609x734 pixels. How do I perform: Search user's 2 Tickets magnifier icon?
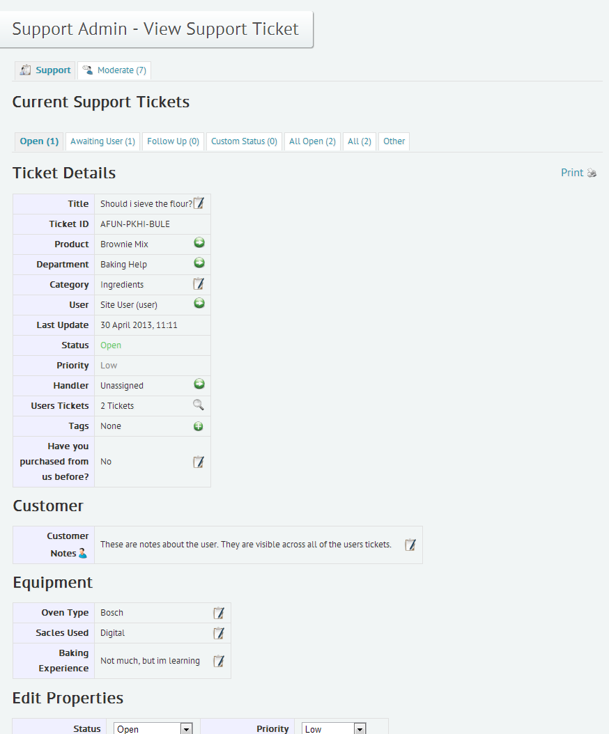199,405
